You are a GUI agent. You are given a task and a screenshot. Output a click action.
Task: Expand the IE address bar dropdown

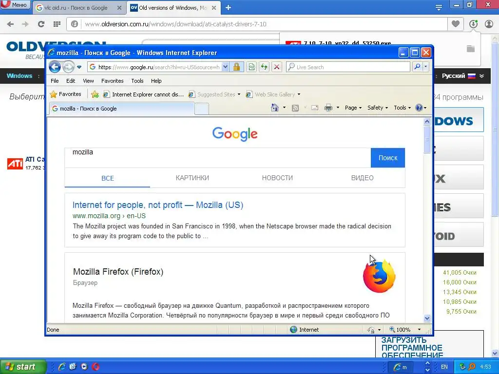point(225,67)
